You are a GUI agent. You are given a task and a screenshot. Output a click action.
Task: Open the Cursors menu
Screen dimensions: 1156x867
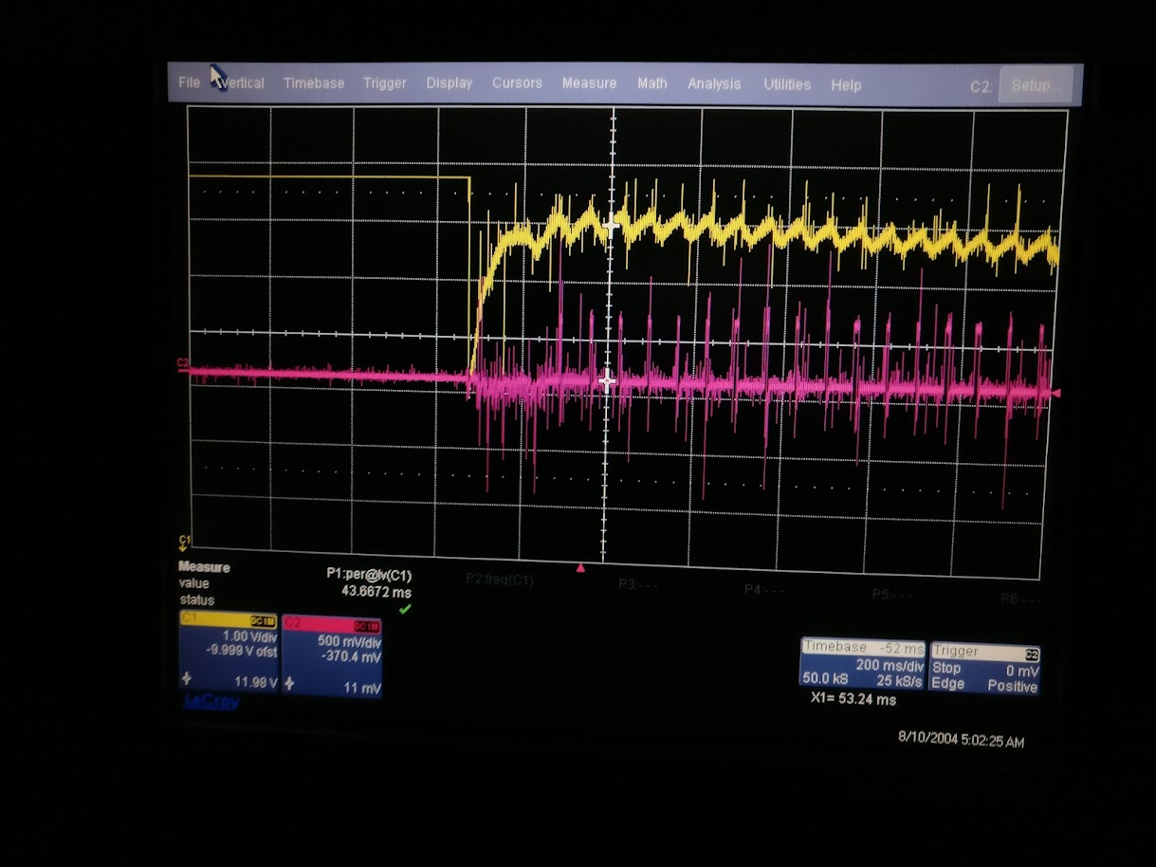coord(517,83)
